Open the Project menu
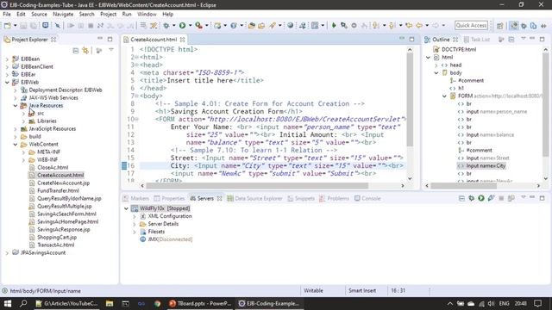This screenshot has width=552, height=310. click(108, 14)
